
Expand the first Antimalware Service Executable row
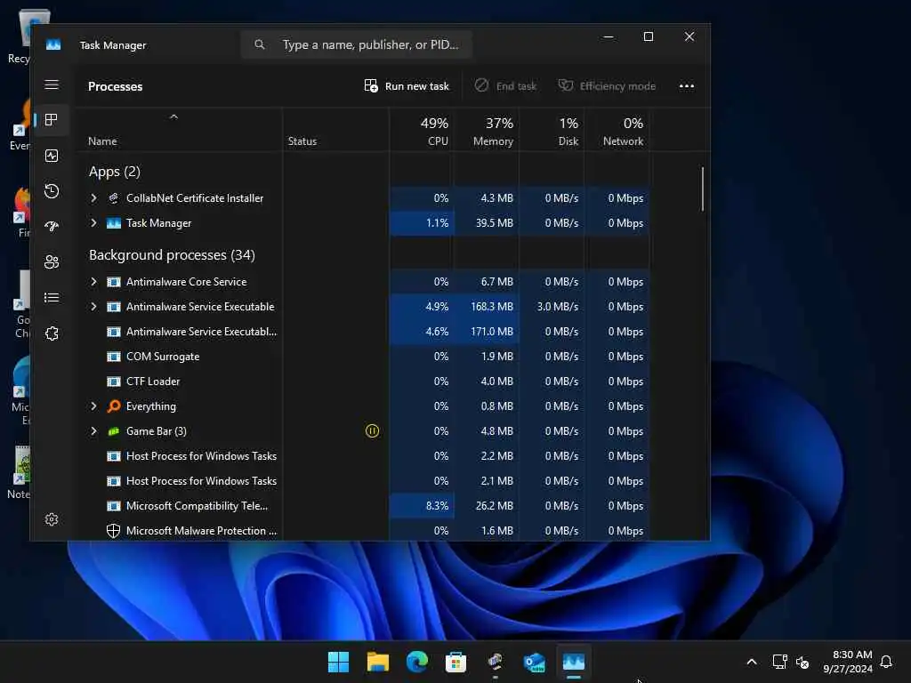(93, 307)
